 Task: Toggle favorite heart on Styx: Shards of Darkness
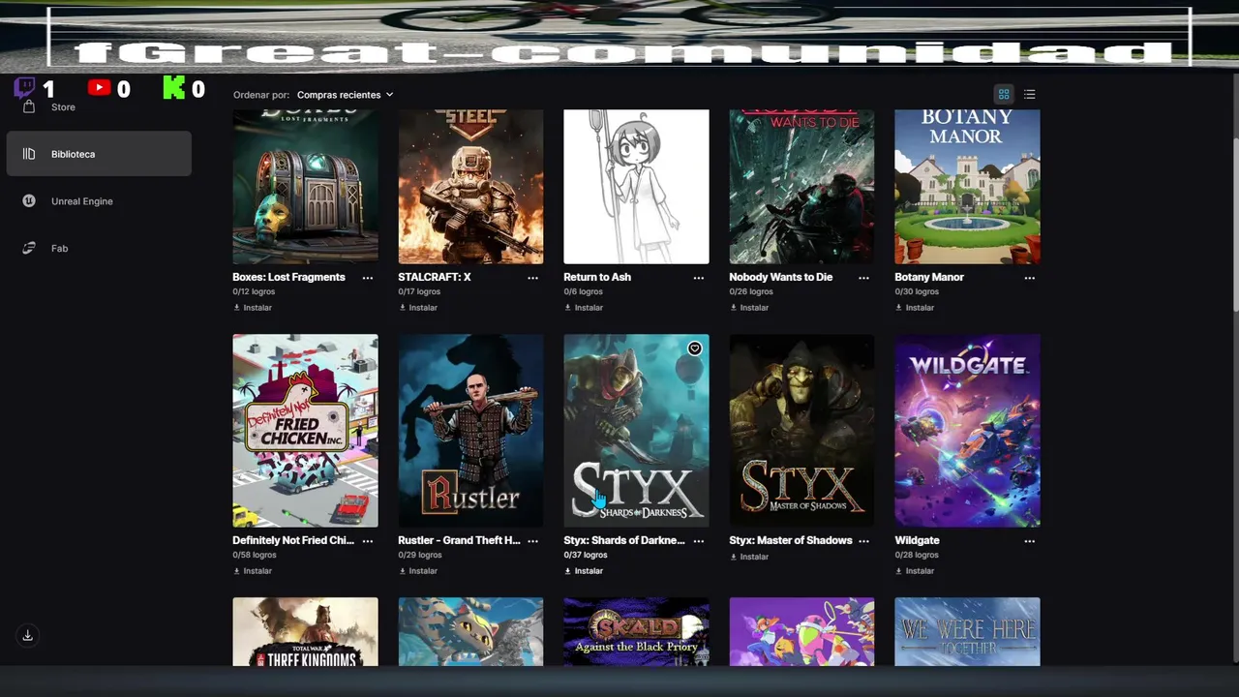[695, 348]
